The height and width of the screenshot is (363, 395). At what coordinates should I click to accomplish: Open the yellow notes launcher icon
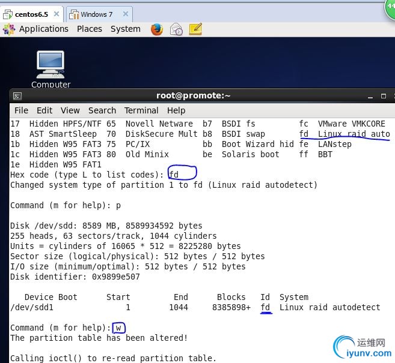195,29
